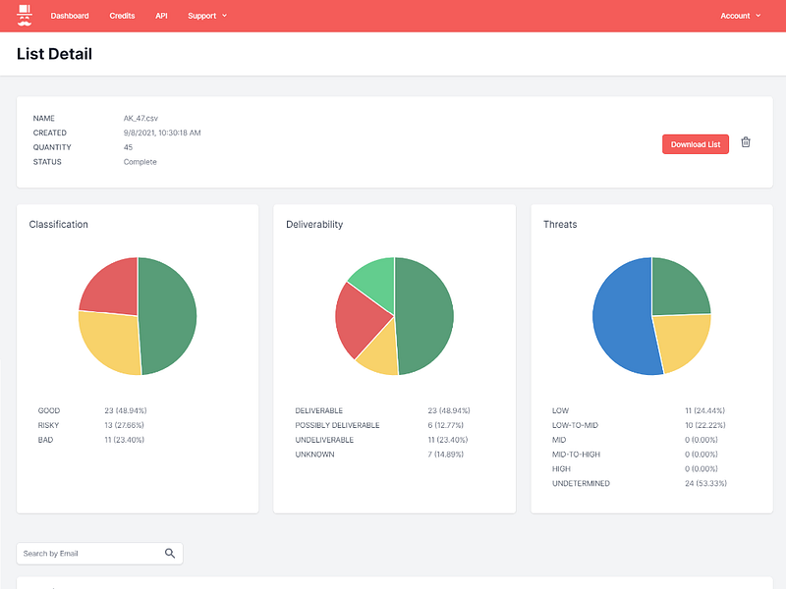Expand the Support dropdown menu
The image size is (786, 589).
[x=207, y=16]
